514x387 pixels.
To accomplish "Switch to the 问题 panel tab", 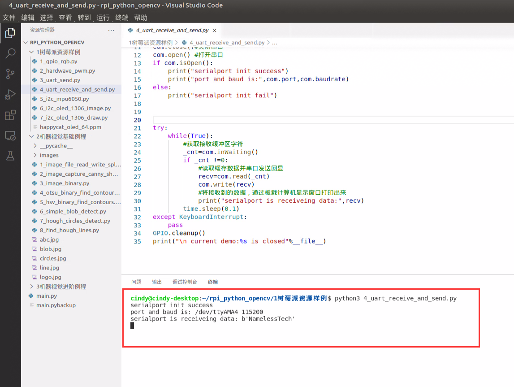I will click(x=136, y=282).
